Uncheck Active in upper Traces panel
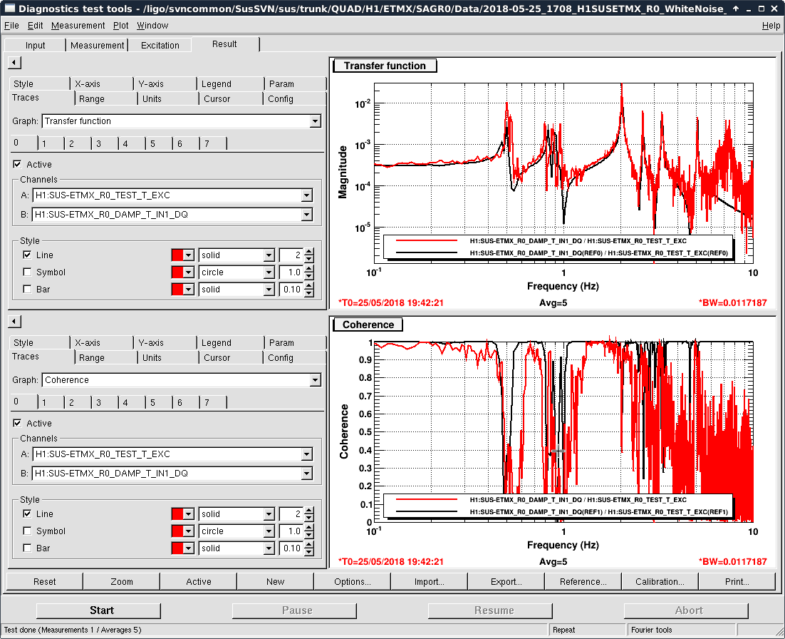 click(x=18, y=165)
